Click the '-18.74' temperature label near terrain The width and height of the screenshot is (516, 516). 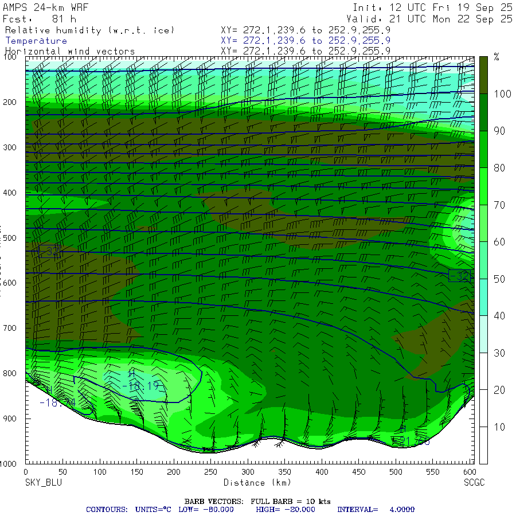tap(57, 402)
